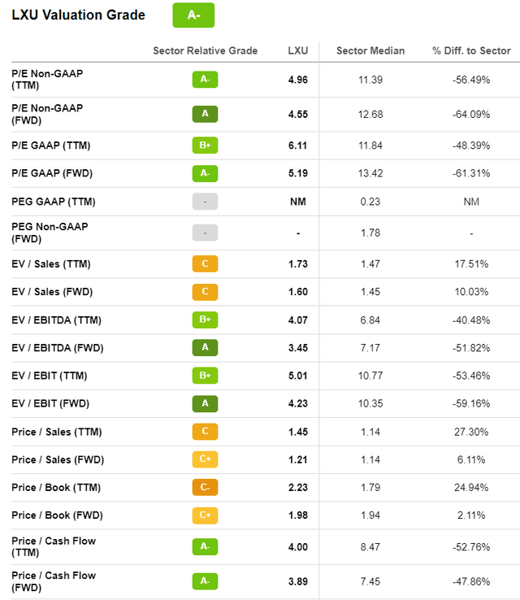Select the B+ badge for P/E GAAP (TTM)
520x600 pixels.
click(x=205, y=146)
